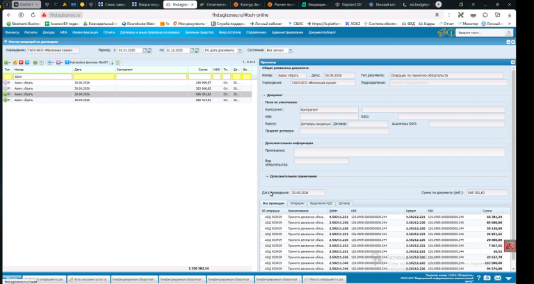
Task: Collapse the 'Документ' section expander
Action: (264, 95)
